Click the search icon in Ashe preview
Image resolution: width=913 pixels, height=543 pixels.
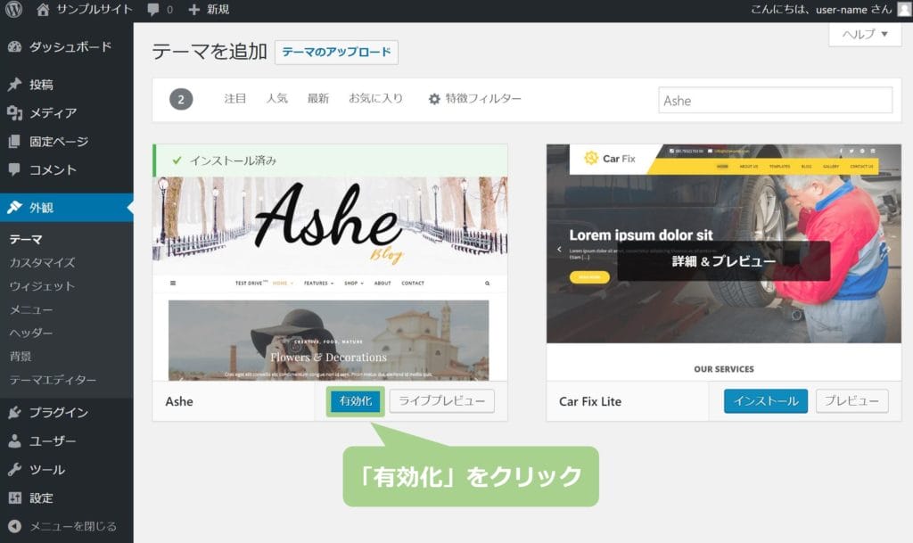488,284
